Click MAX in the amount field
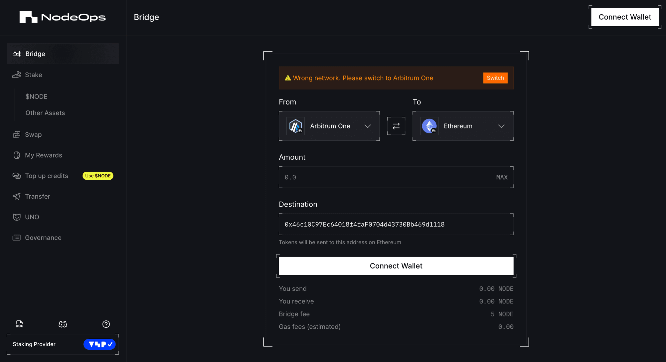This screenshot has width=666, height=362. tap(502, 177)
